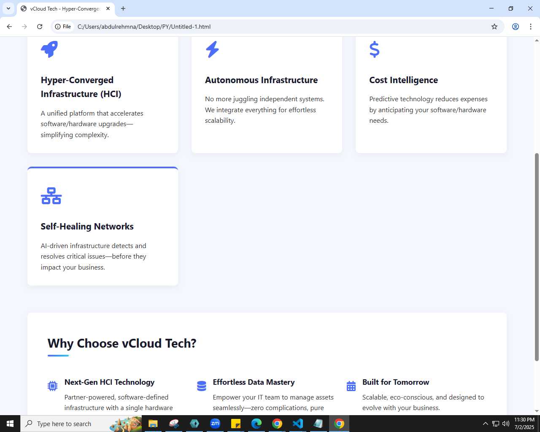Click text 'AI-driven infrastructure detects and'
This screenshot has height=432, width=540.
point(93,246)
